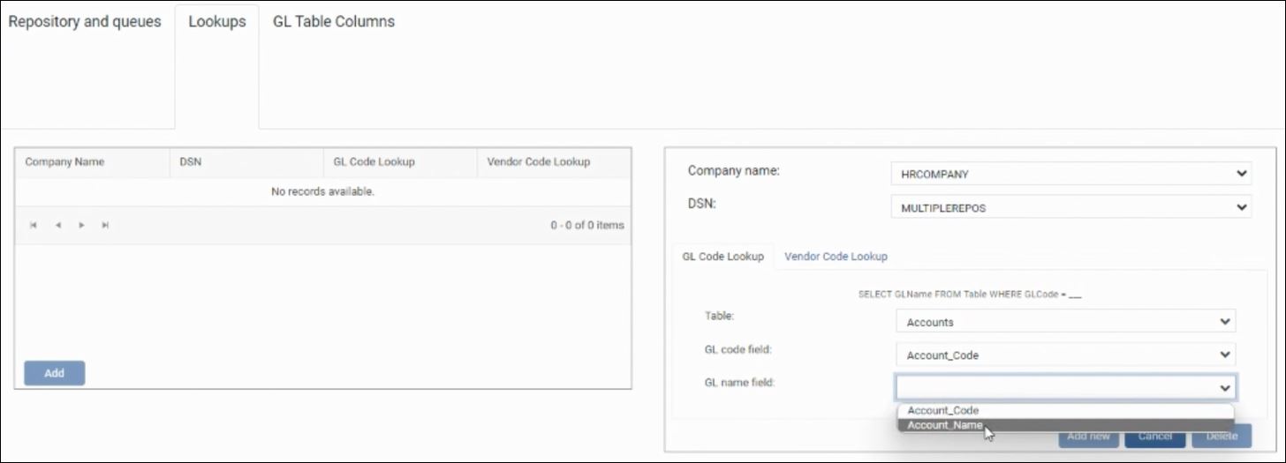Image resolution: width=1286 pixels, height=463 pixels.
Task: Collapse the GL name field dropdown
Action: tap(1225, 388)
